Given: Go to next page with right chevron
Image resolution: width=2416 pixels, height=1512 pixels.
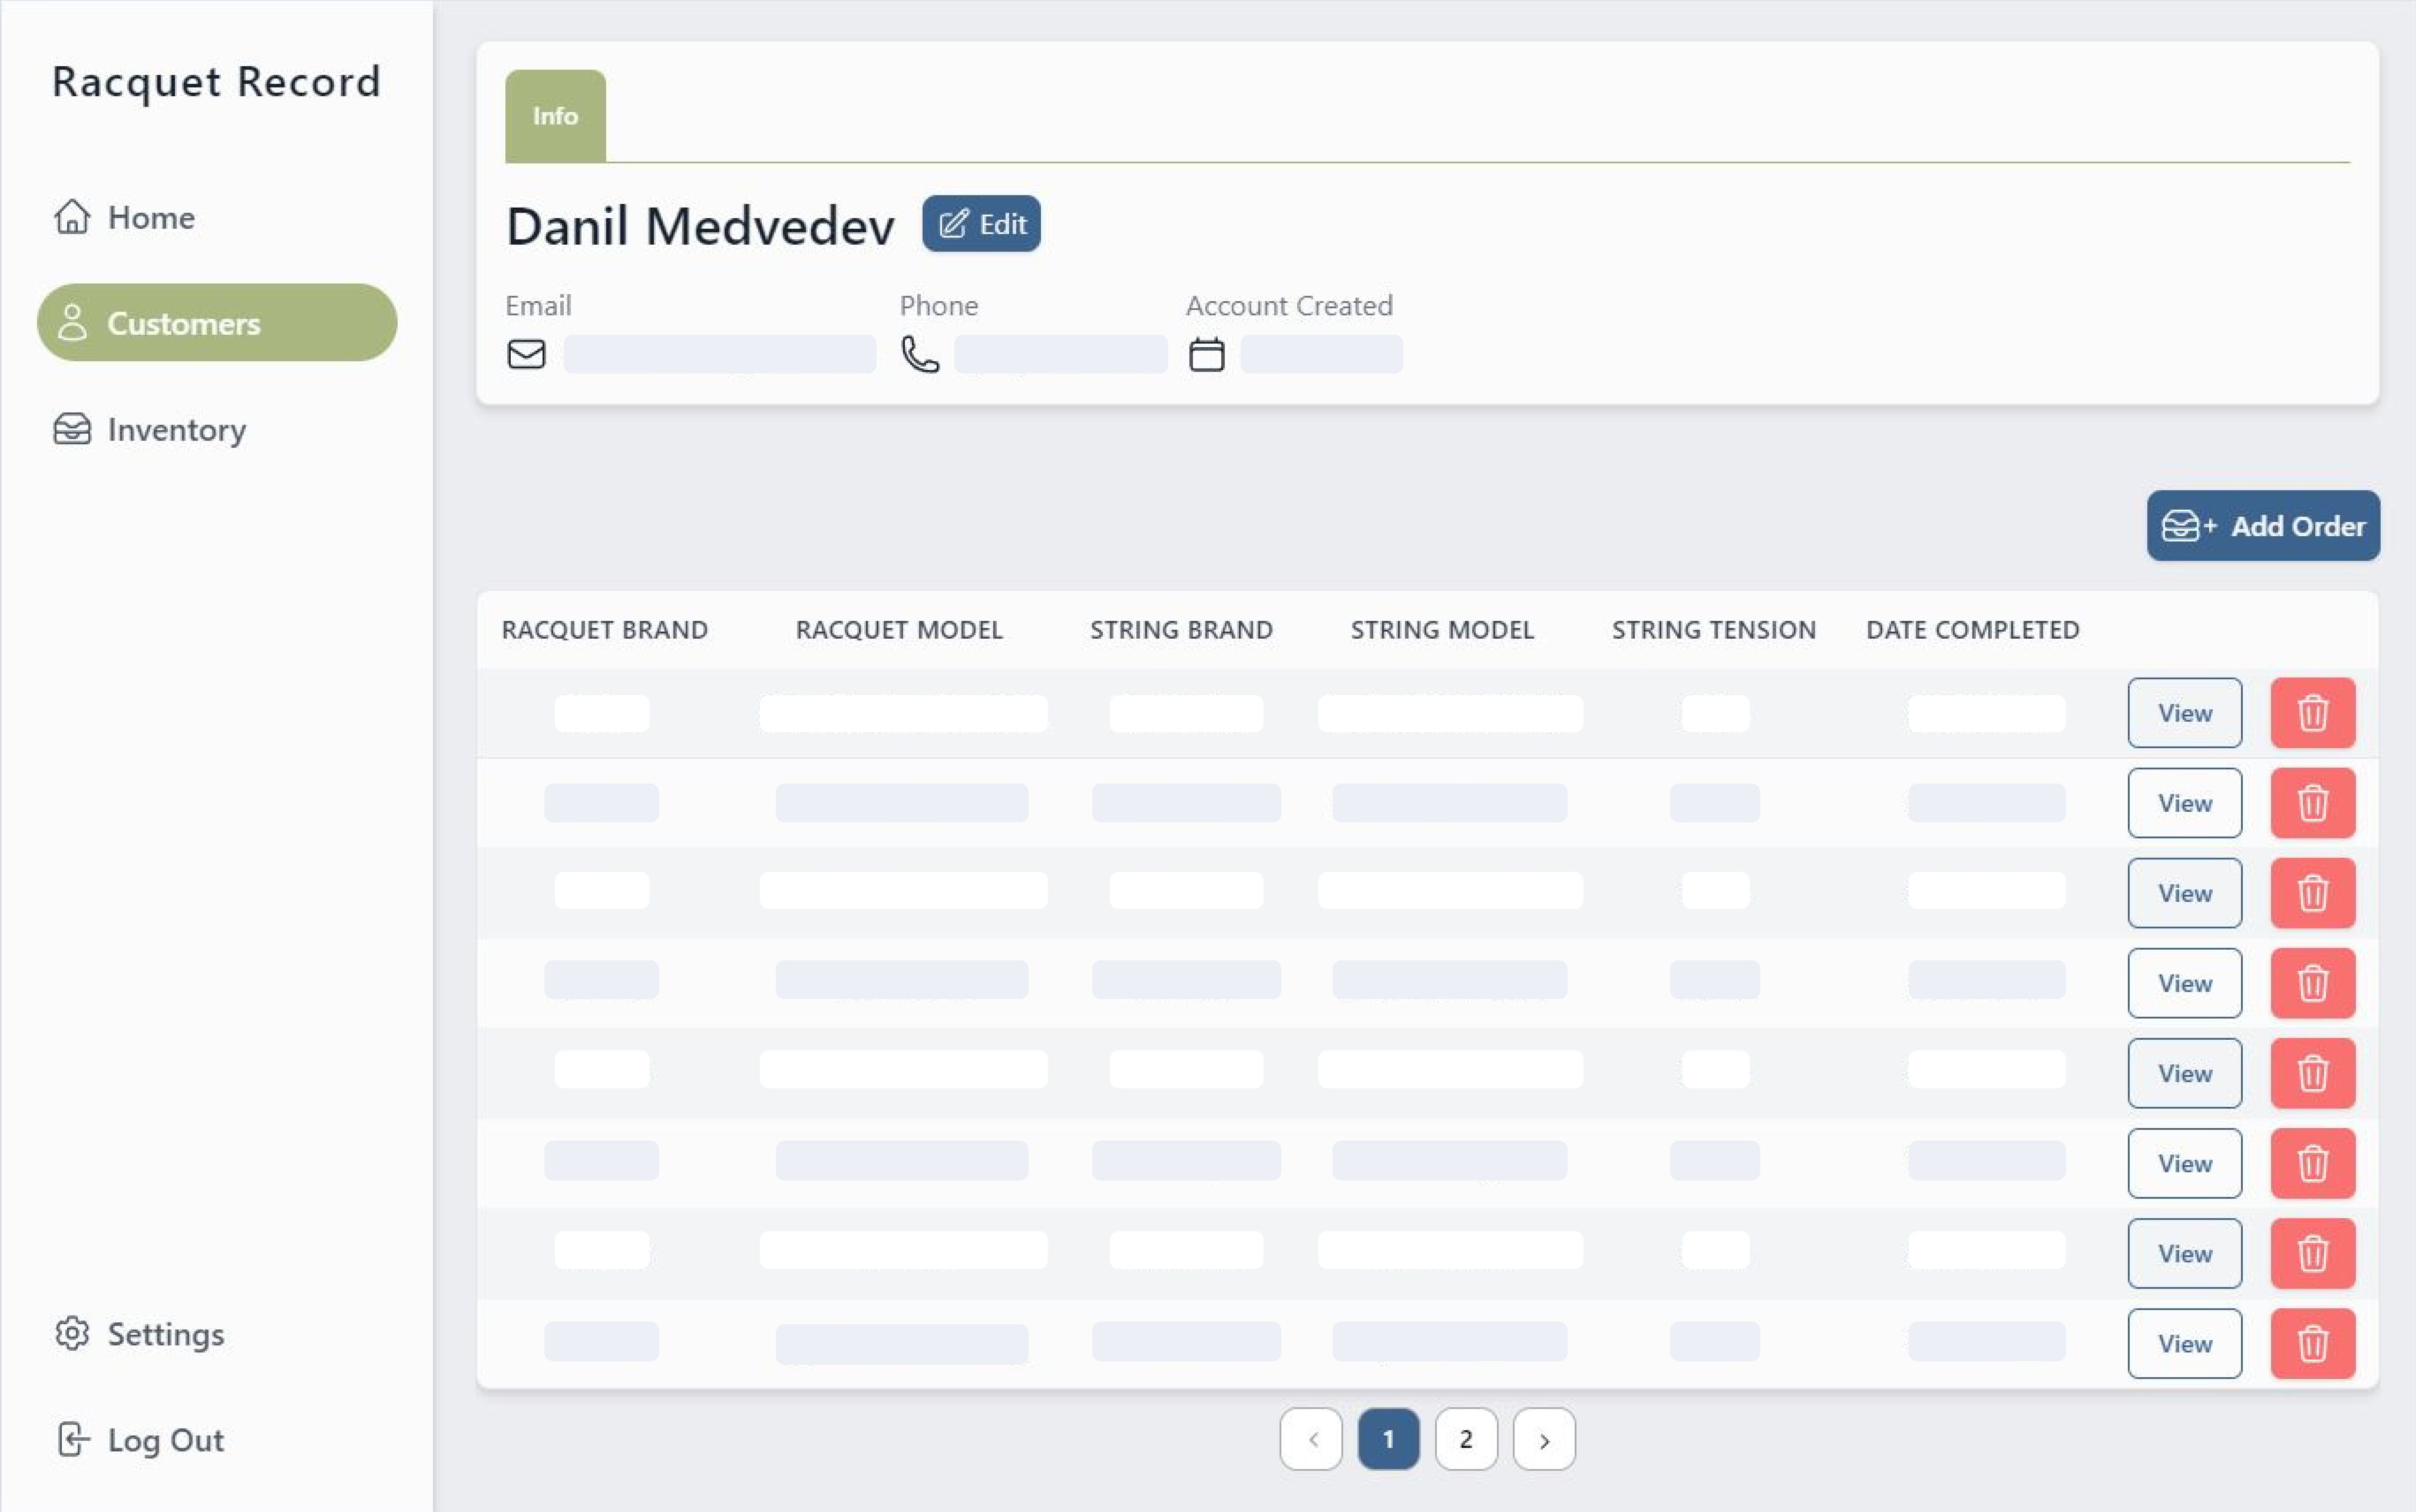Looking at the screenshot, I should pyautogui.click(x=1544, y=1439).
